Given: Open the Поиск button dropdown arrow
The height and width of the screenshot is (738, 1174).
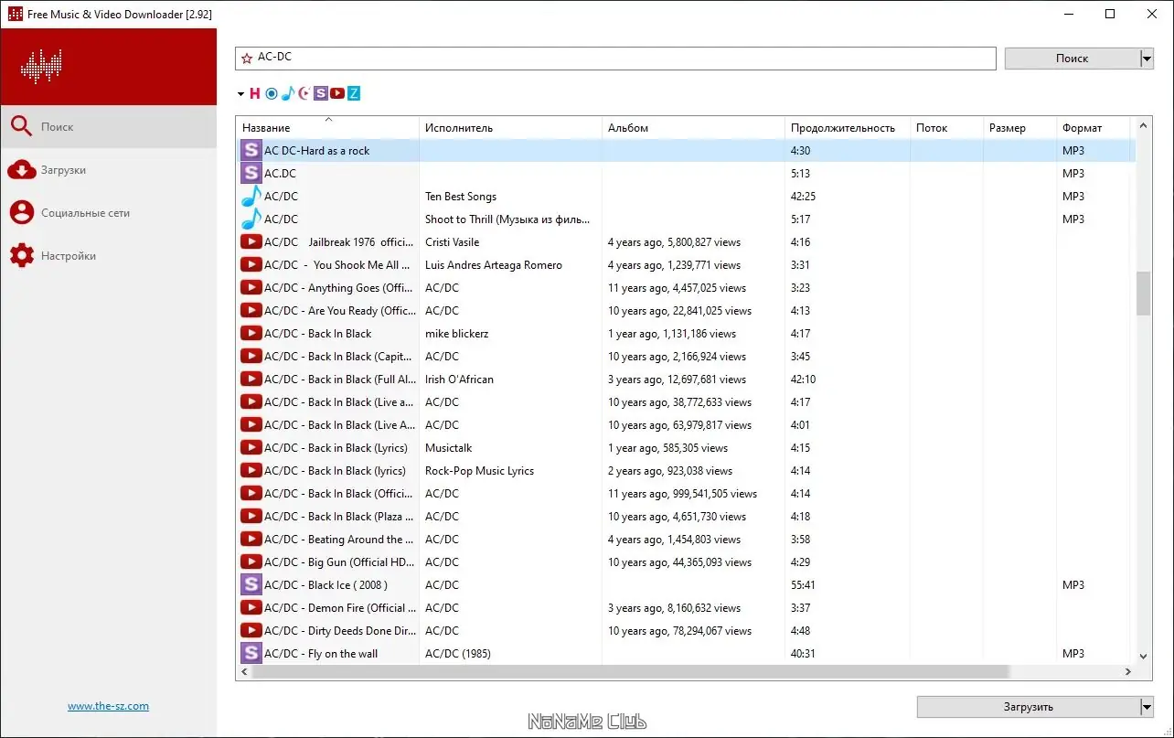Looking at the screenshot, I should click(x=1147, y=59).
